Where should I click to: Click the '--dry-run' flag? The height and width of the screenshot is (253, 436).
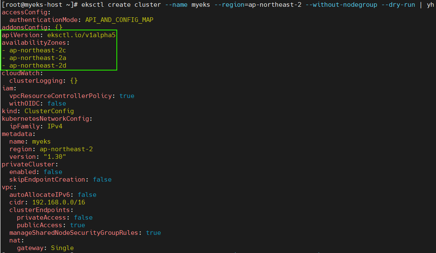tap(398, 5)
